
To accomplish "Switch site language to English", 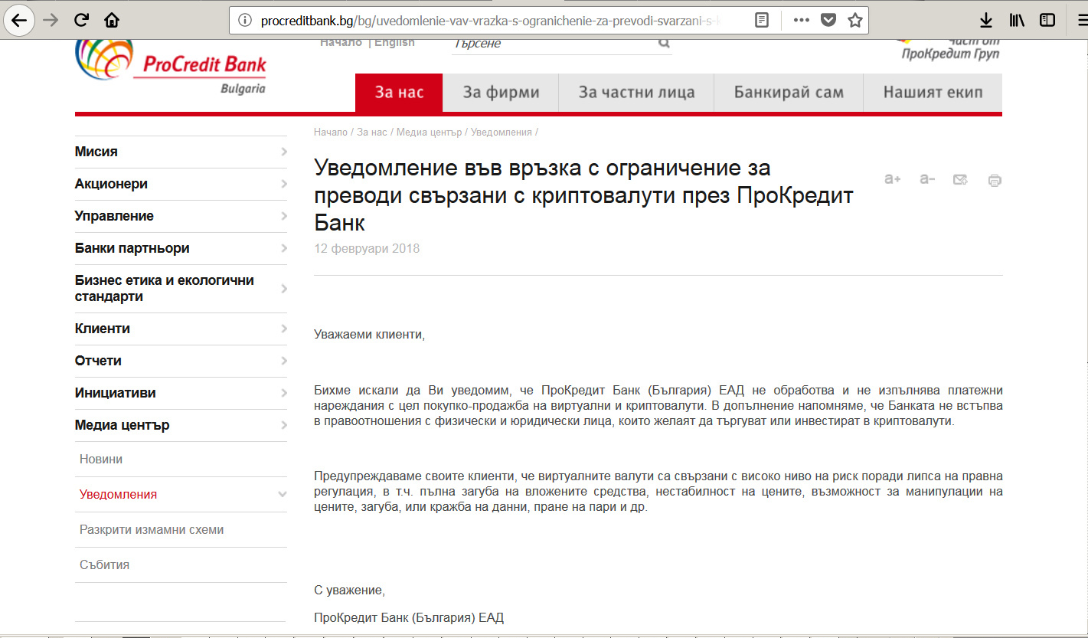I will coord(394,43).
